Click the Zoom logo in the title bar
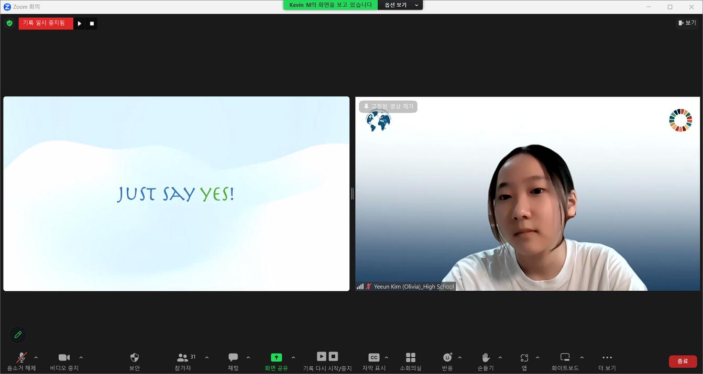This screenshot has height=374, width=703. click(7, 7)
